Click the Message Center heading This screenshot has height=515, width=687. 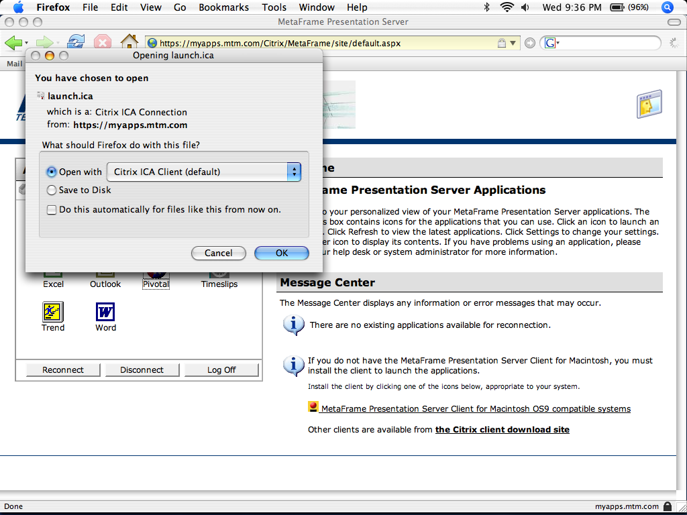(x=327, y=282)
